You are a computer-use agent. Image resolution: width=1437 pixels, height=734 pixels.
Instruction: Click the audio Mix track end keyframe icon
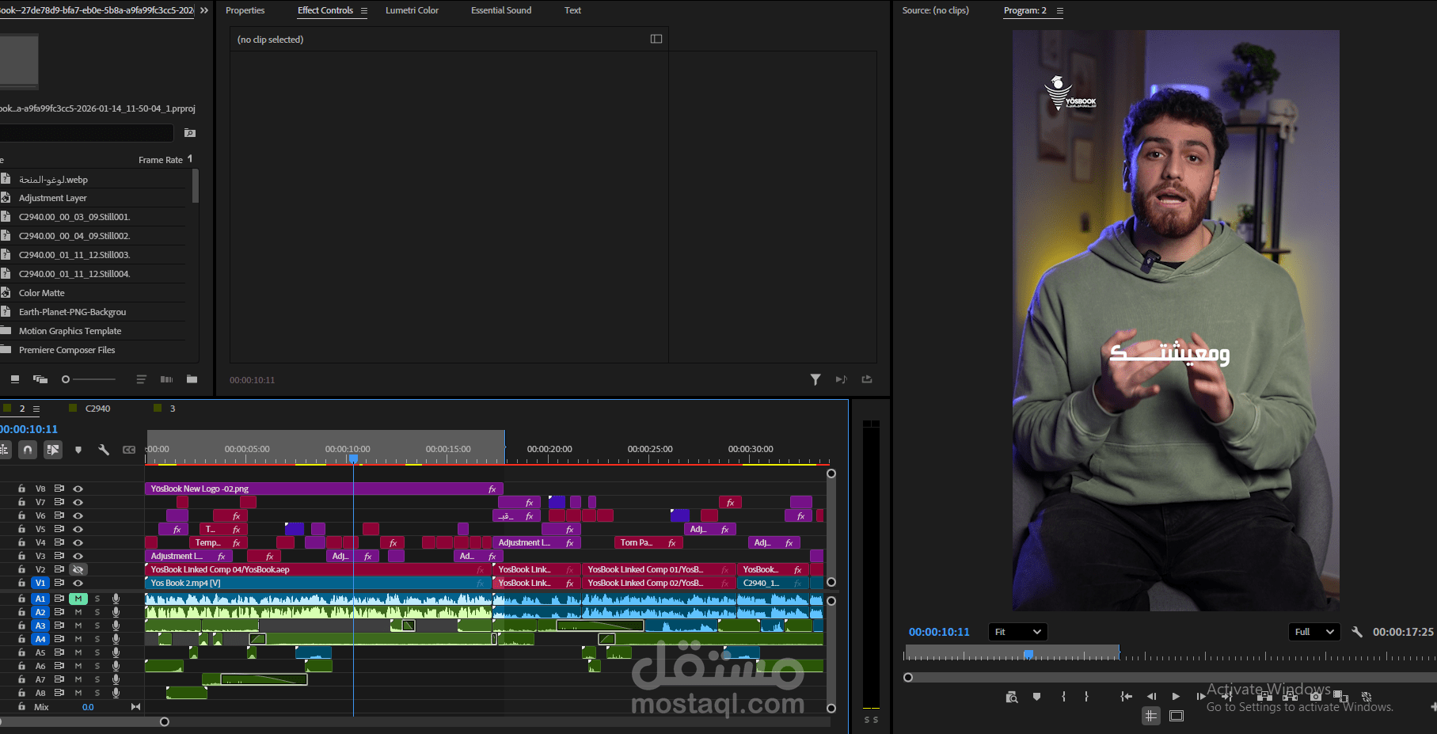(135, 707)
